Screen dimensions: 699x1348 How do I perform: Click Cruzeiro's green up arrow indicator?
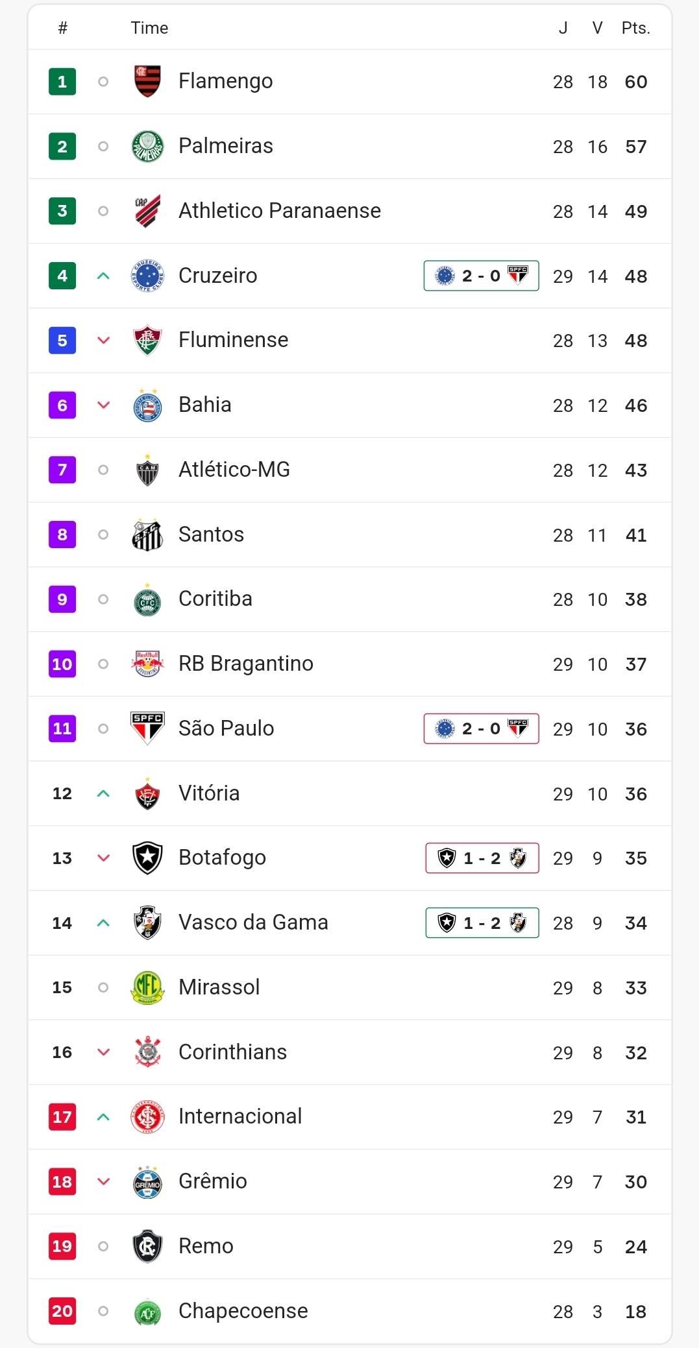(103, 276)
